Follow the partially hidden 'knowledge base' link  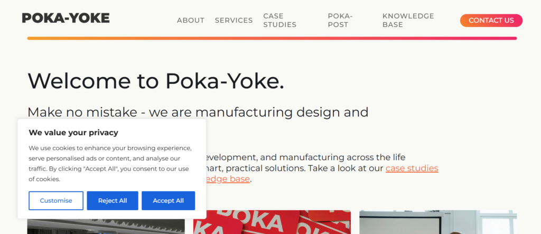[x=227, y=179]
